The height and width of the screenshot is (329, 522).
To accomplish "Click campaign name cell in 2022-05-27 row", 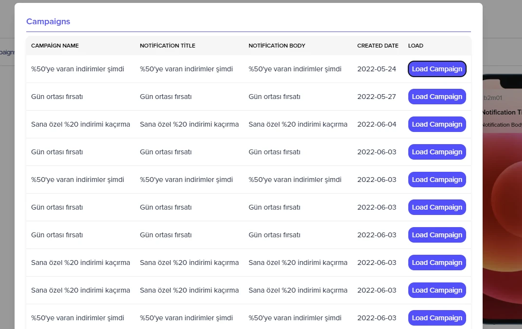I will click(x=57, y=97).
